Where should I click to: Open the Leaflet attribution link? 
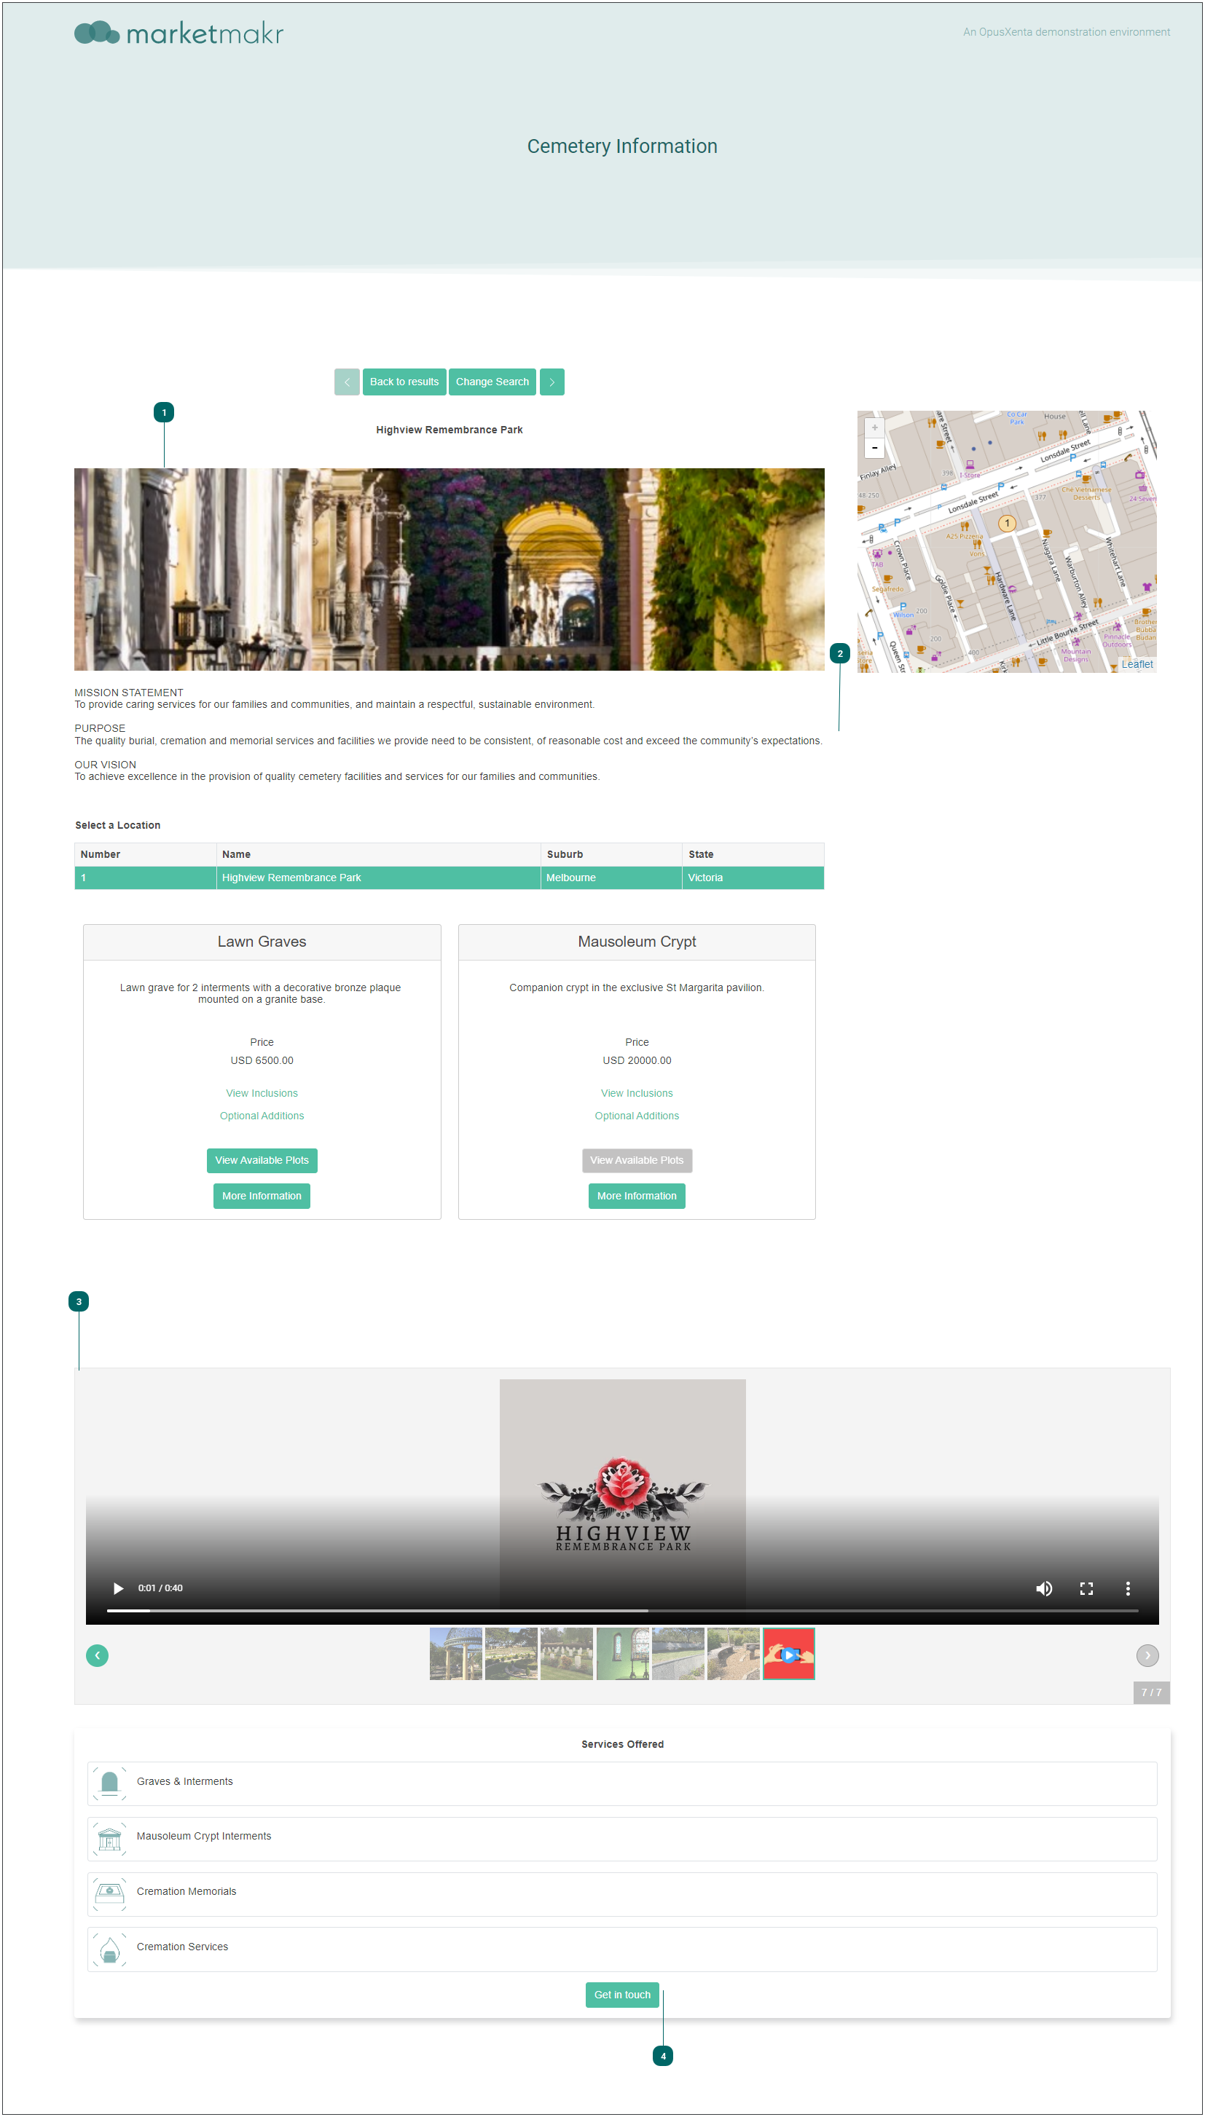tap(1137, 664)
